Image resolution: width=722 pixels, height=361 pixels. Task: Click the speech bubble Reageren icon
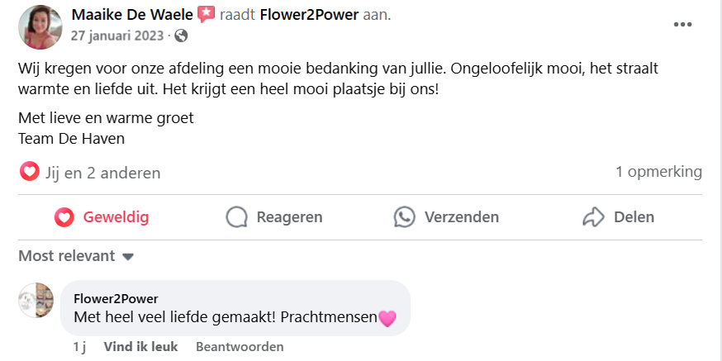[x=237, y=217]
